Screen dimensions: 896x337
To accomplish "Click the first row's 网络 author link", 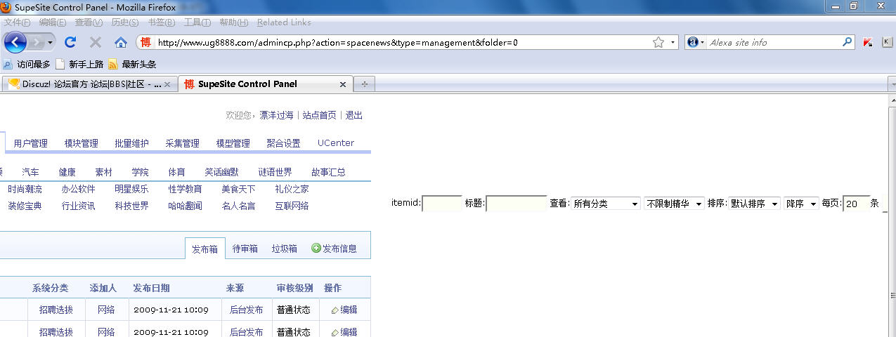I will click(x=106, y=310).
